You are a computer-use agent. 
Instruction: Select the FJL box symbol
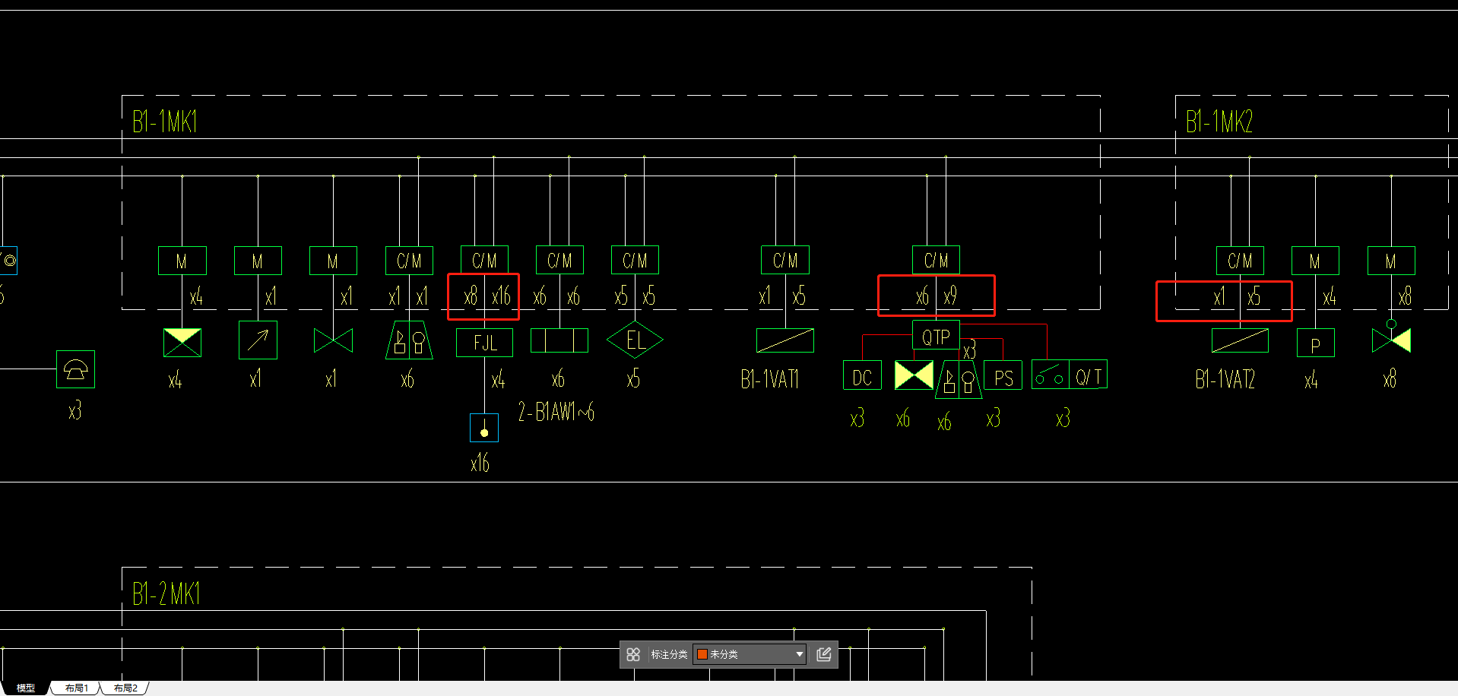point(484,343)
